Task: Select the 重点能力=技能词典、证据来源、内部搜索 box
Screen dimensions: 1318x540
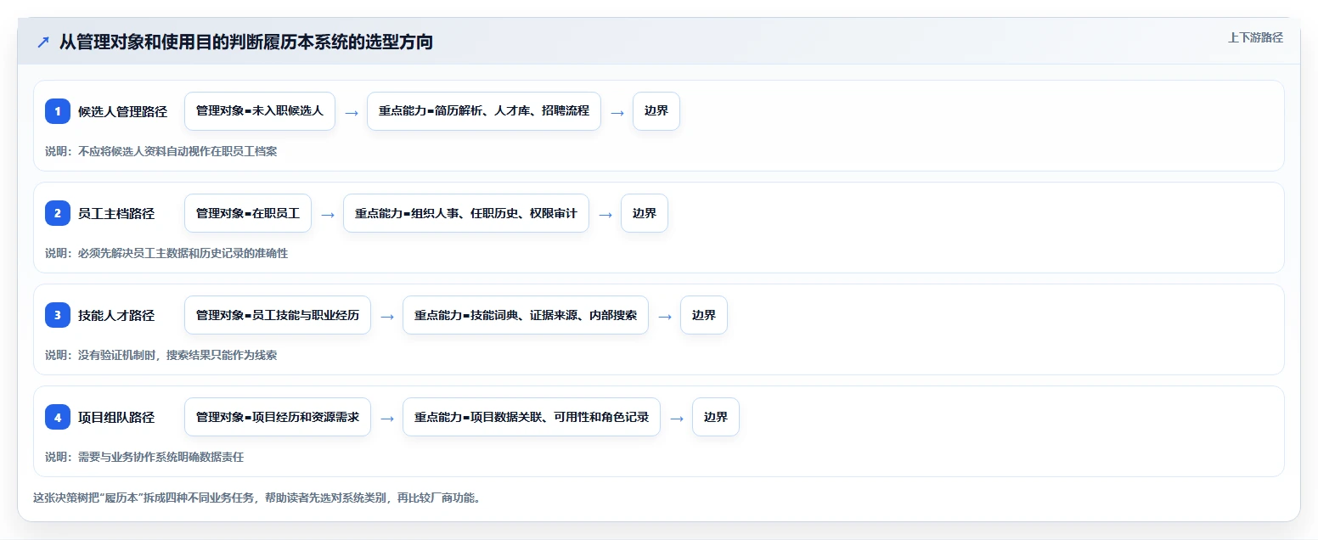Action: coord(526,315)
